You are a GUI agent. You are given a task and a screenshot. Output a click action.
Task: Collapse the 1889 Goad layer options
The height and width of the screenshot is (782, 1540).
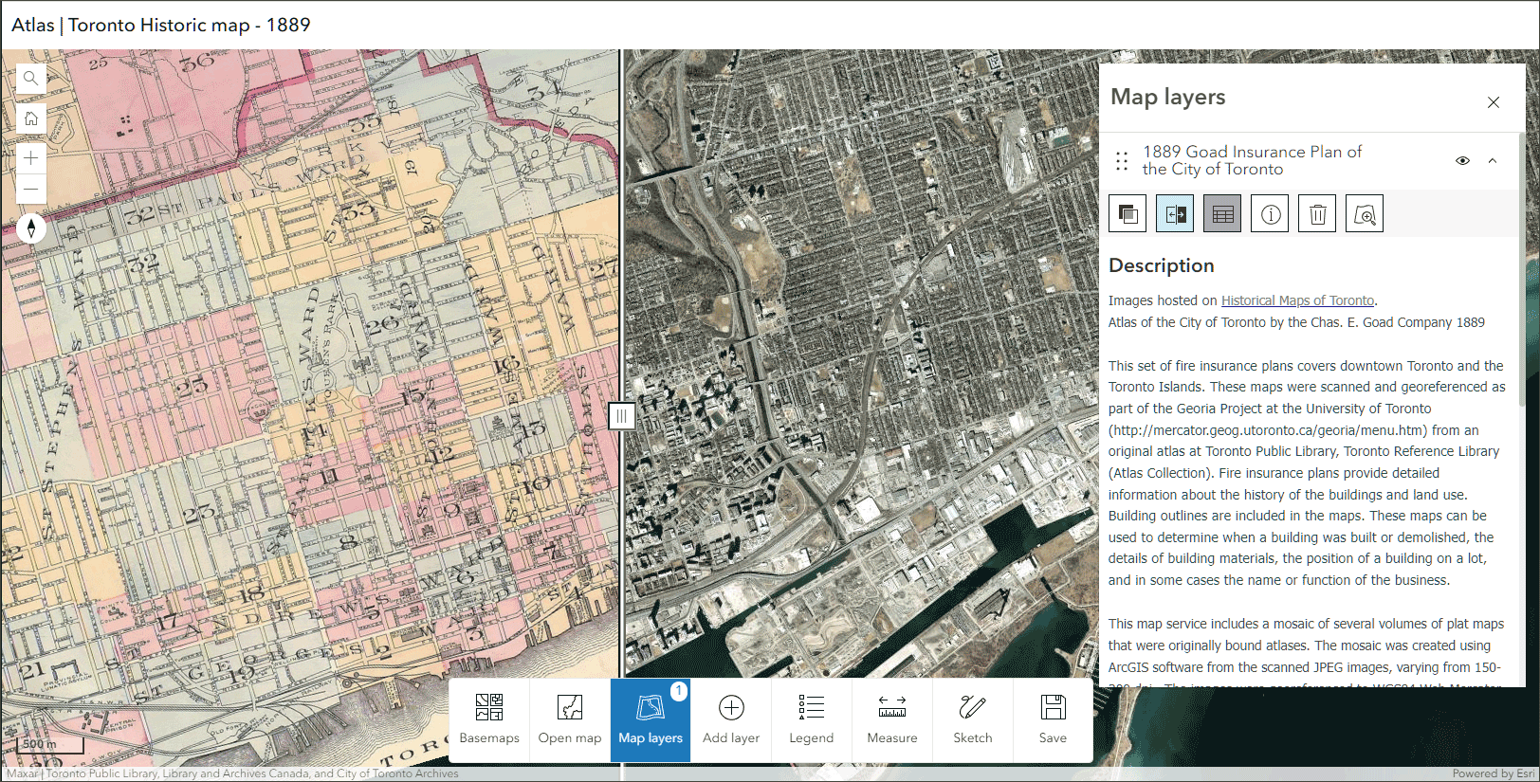[1493, 161]
